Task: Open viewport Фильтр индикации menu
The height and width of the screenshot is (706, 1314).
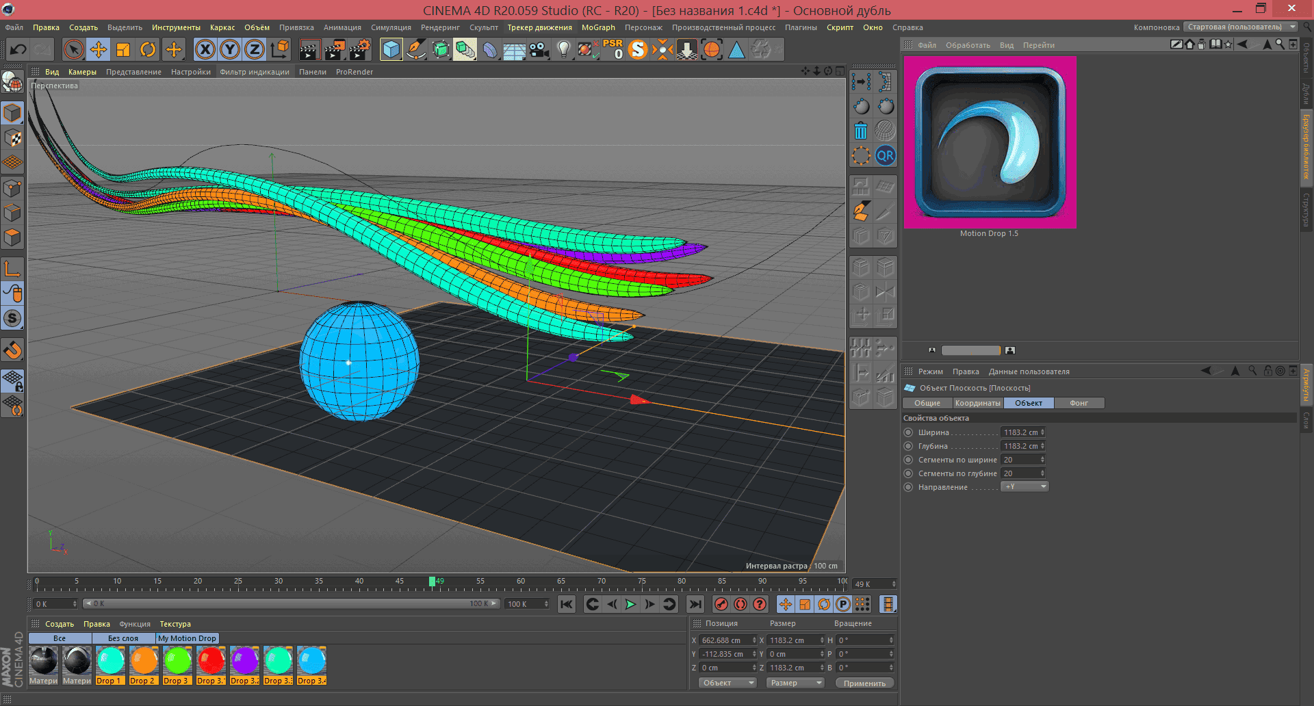Action: tap(255, 72)
